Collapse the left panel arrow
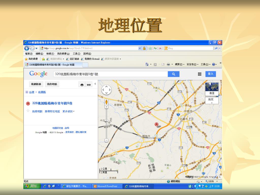260x195 pixels. (95, 84)
